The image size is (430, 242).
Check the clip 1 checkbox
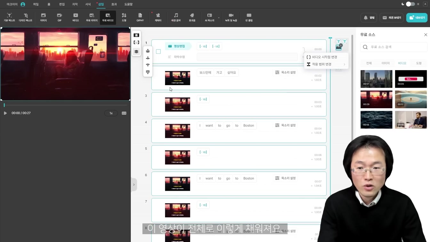pos(158,52)
